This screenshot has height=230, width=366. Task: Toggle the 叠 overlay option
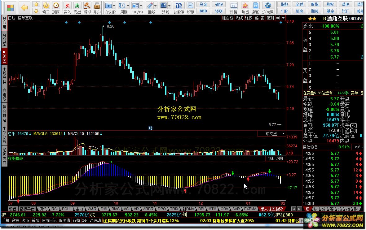(x=257, y=18)
